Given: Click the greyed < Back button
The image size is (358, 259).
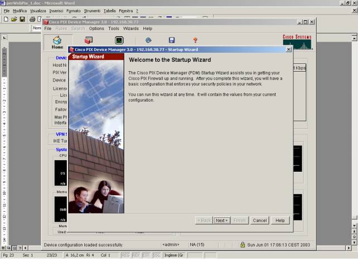Looking at the screenshot, I should 204,220.
